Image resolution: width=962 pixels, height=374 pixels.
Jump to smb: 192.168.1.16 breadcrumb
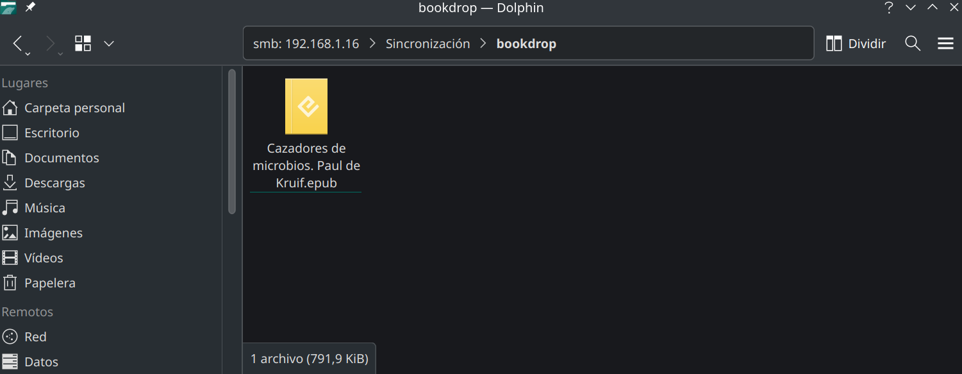coord(306,44)
